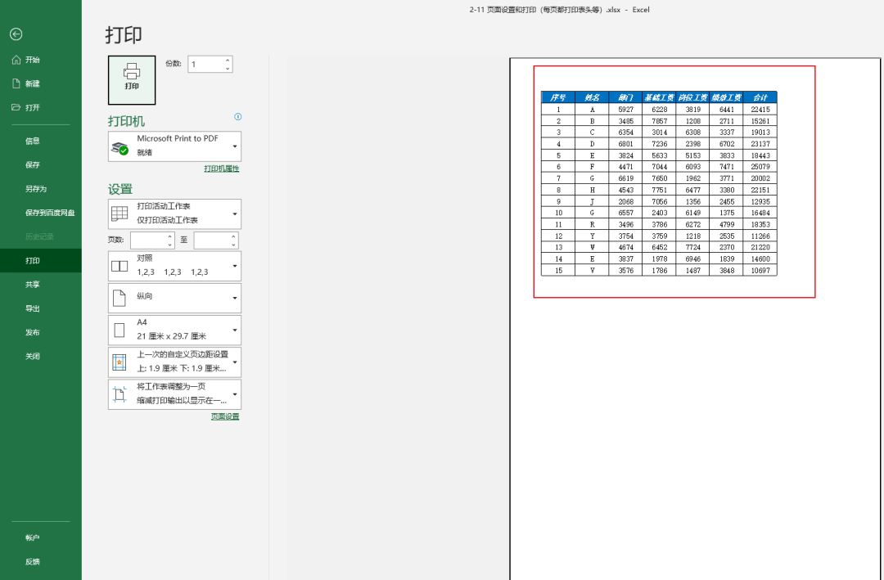Expand the 对照 collation dropdown

point(235,266)
